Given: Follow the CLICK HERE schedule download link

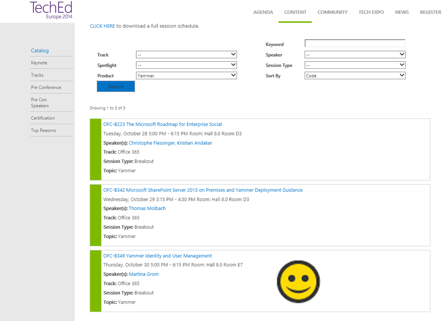Looking at the screenshot, I should click(102, 26).
